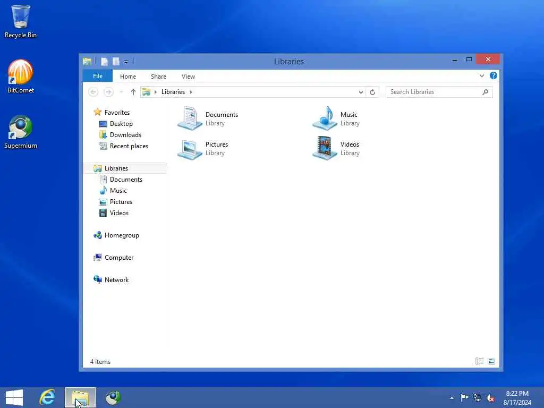Select Libraries in the navigation pane
This screenshot has height=408, width=544.
point(125,168)
